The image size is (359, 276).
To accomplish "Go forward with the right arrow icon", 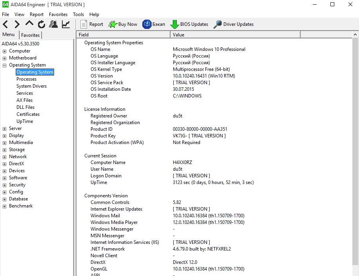I will click(17, 24).
